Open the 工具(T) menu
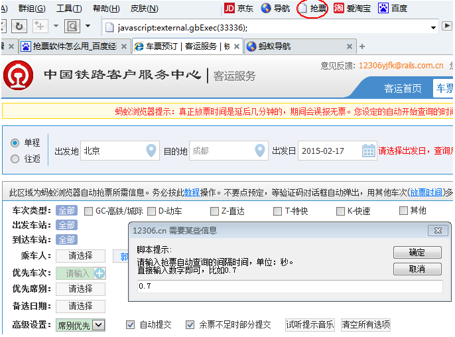 point(69,9)
